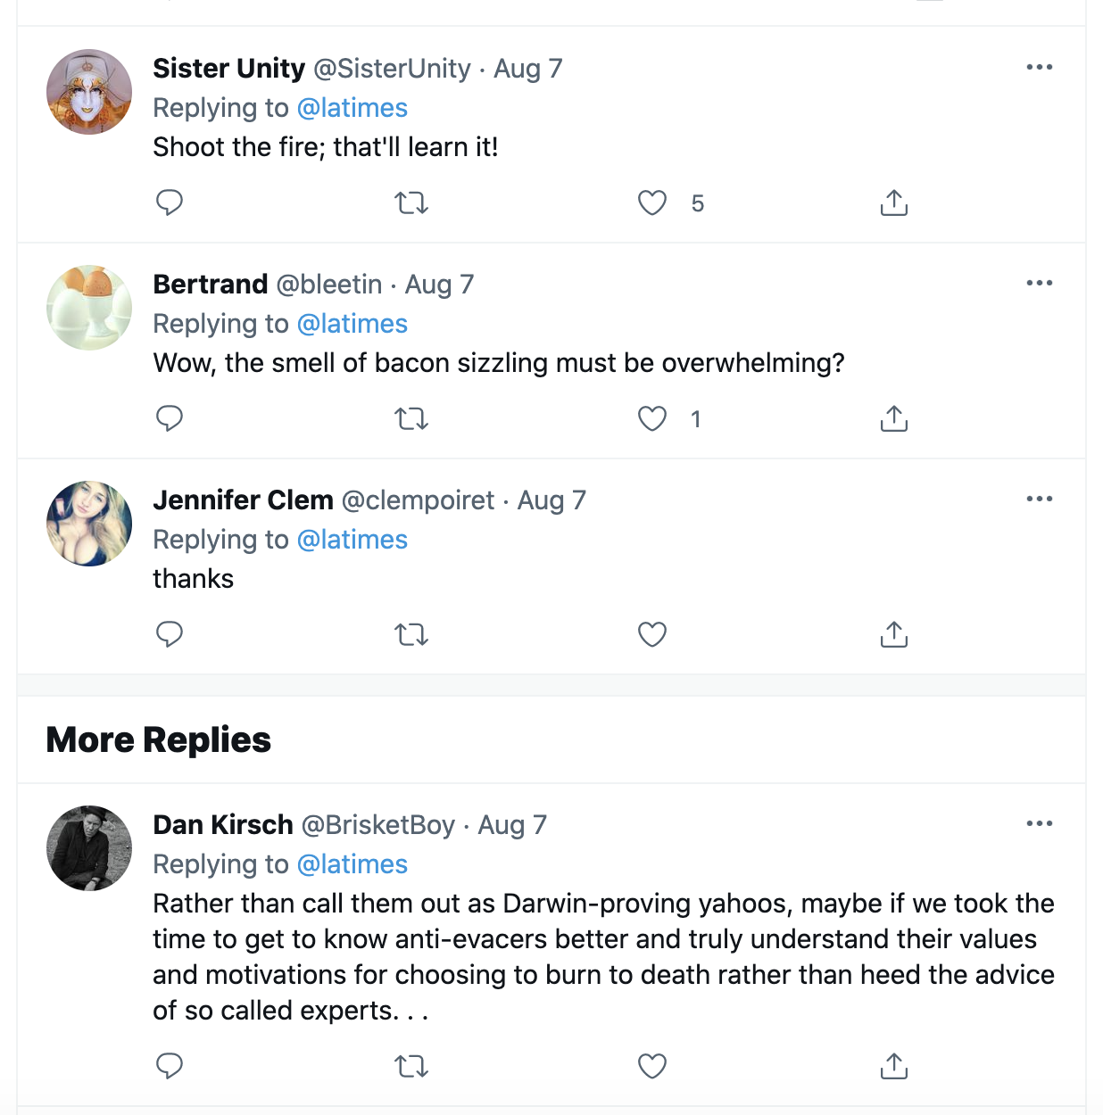Reply to Bertrand's bacon tweet
The width and height of the screenshot is (1103, 1115).
[x=170, y=418]
